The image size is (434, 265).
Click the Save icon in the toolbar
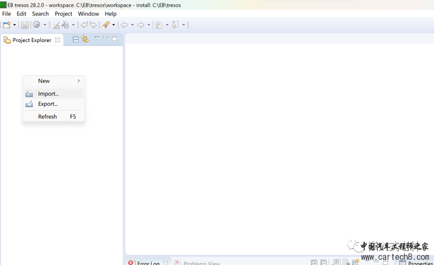25,25
